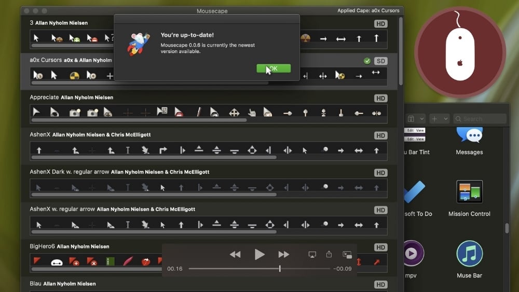Image resolution: width=519 pixels, height=292 pixels.
Task: Open the Messages app icon
Action: click(x=469, y=134)
